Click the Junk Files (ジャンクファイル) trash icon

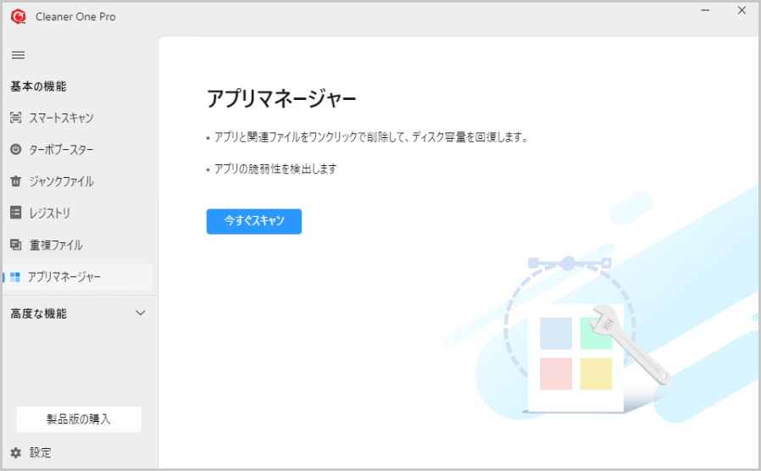pos(16,181)
